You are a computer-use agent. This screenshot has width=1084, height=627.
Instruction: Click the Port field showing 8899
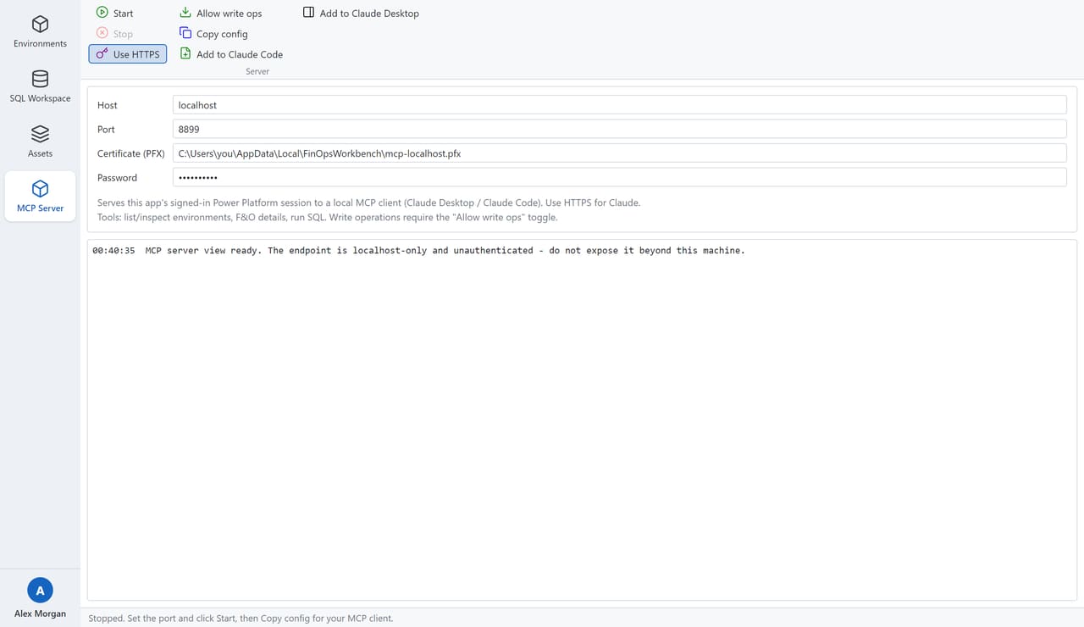pos(619,129)
